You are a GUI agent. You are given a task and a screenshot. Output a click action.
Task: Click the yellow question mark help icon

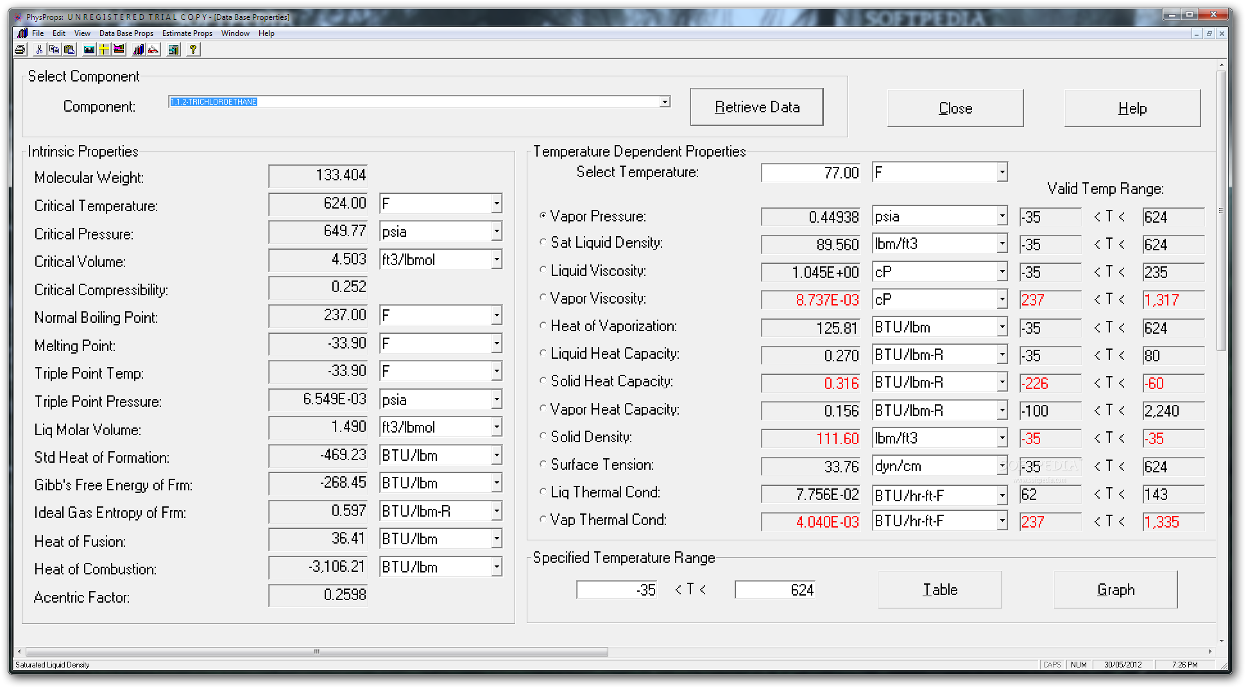[193, 49]
